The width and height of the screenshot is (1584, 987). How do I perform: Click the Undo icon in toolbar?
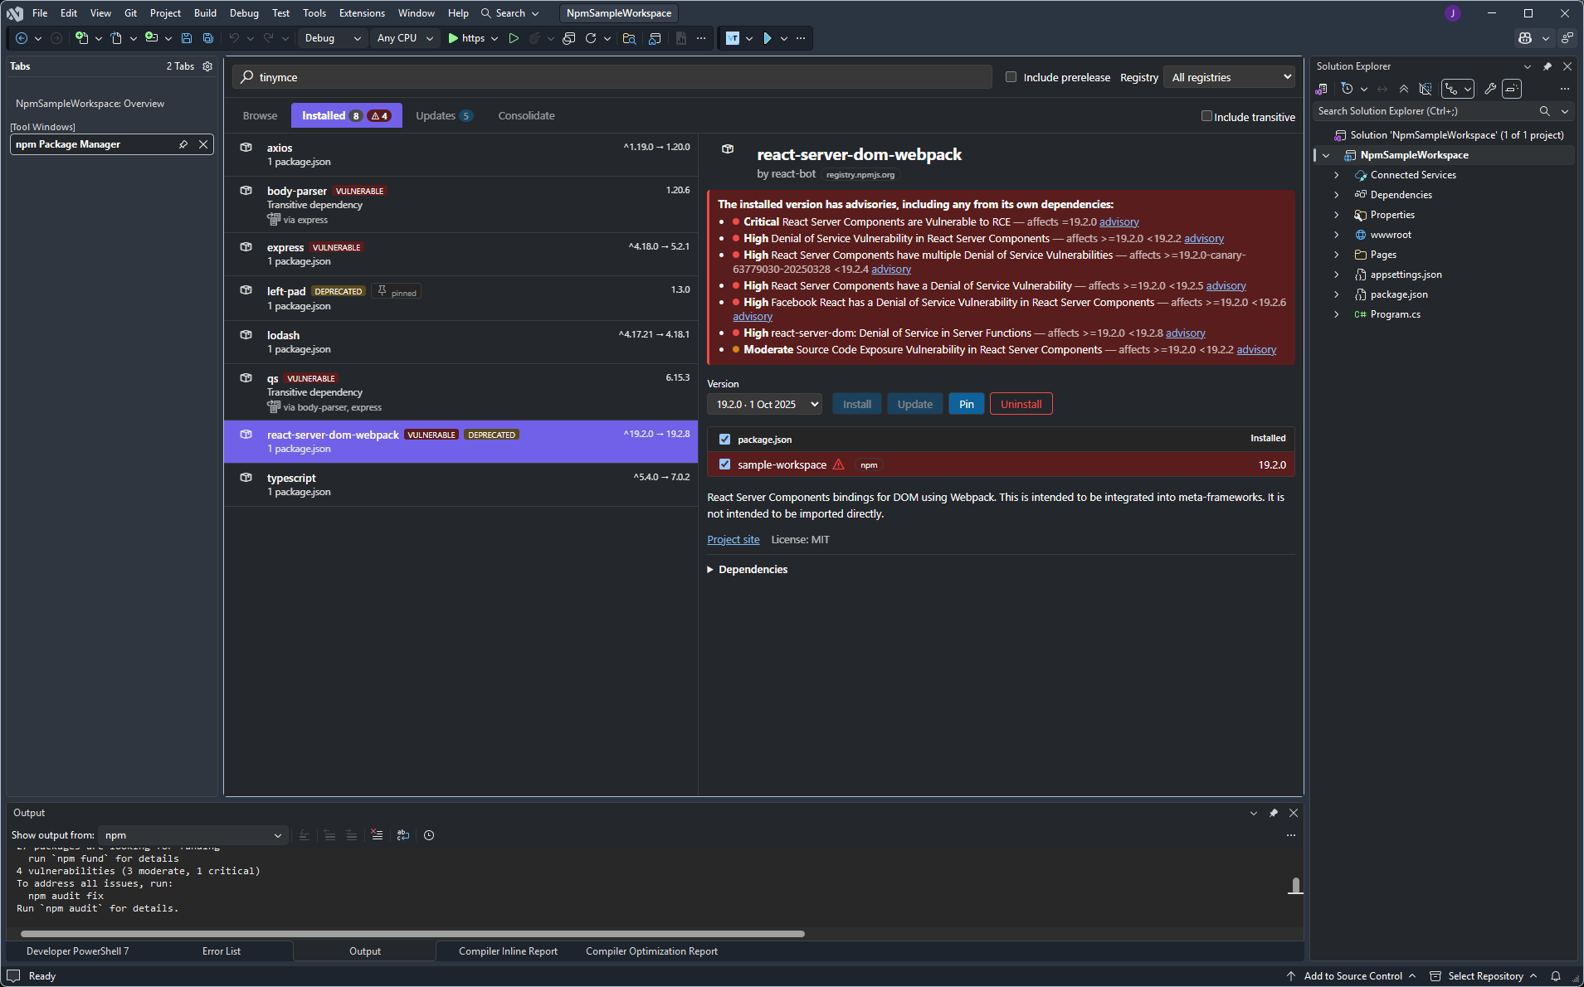pos(234,38)
